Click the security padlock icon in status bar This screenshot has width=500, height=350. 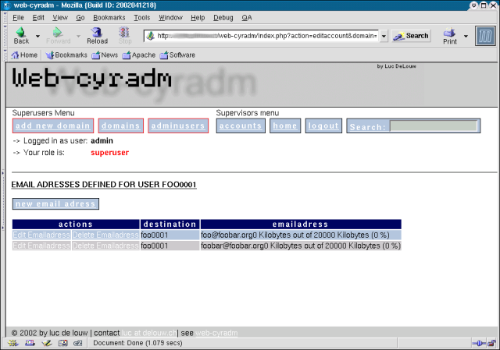pos(491,343)
